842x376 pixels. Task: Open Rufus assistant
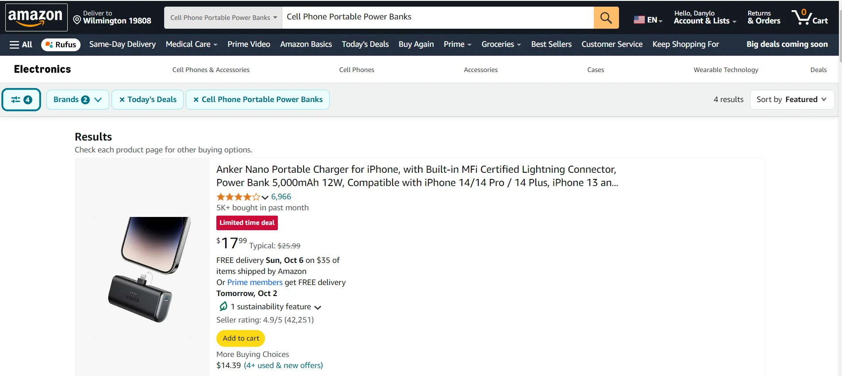click(60, 44)
